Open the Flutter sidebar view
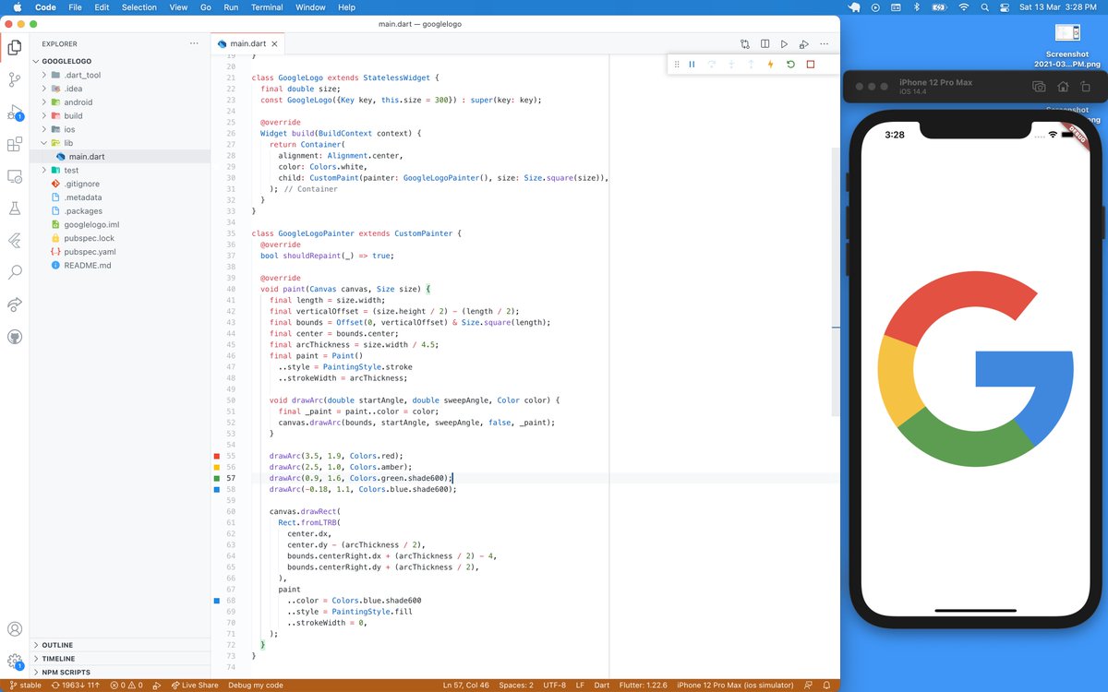Image resolution: width=1108 pixels, height=692 pixels. click(15, 241)
